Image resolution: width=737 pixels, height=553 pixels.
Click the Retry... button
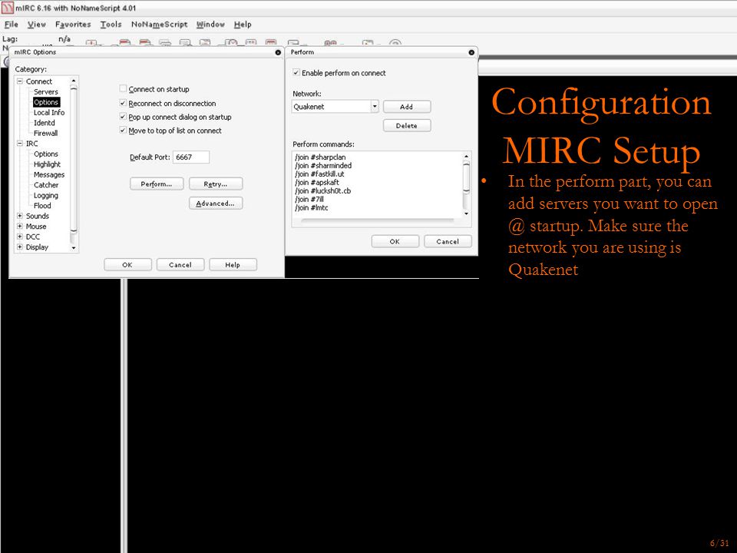(x=216, y=184)
